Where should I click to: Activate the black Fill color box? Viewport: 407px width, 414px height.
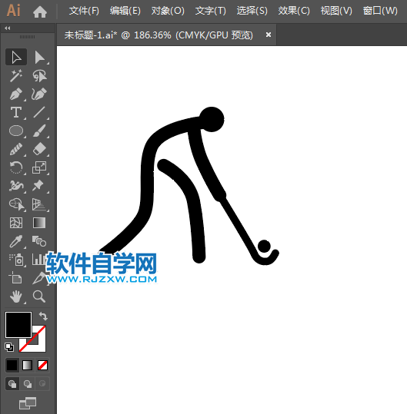tap(18, 325)
